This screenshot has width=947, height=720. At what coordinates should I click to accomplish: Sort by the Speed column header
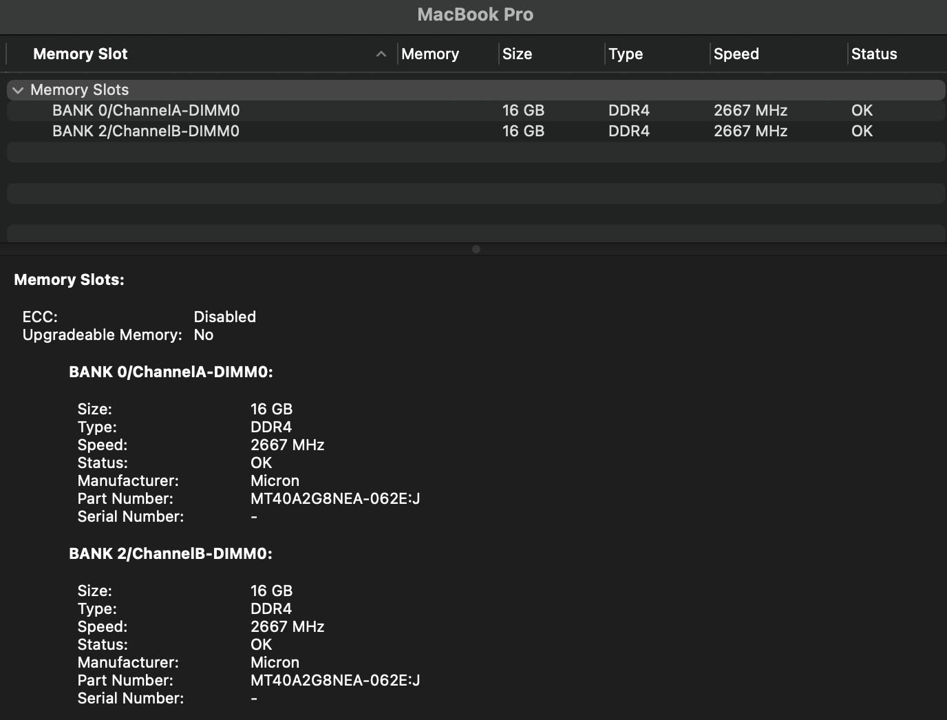736,54
